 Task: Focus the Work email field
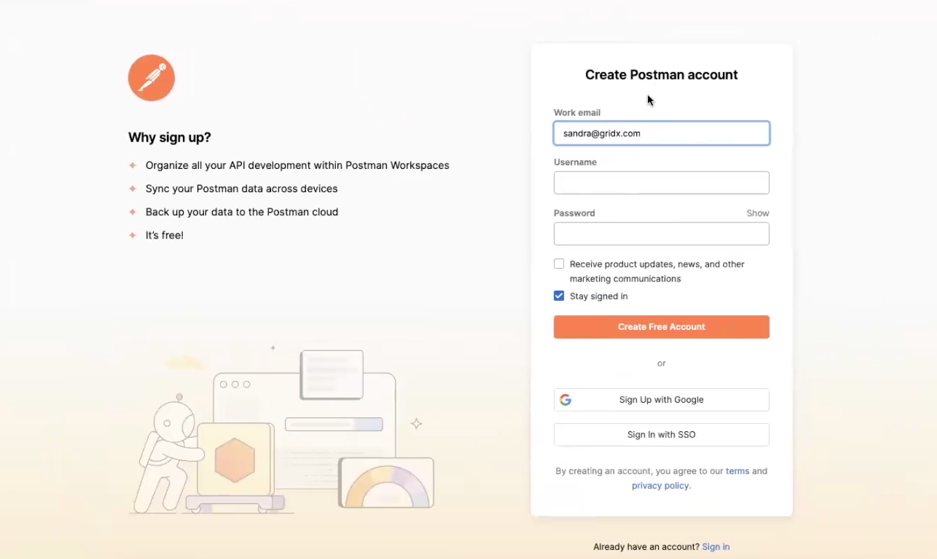tap(661, 133)
